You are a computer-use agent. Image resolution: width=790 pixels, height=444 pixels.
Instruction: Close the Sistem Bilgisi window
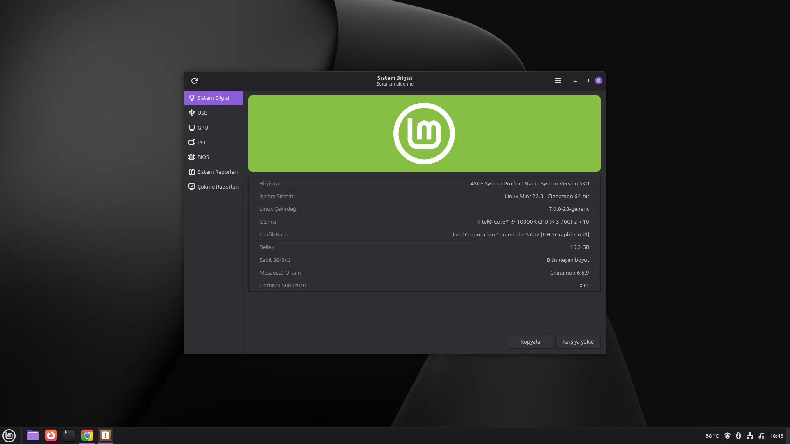pos(599,81)
